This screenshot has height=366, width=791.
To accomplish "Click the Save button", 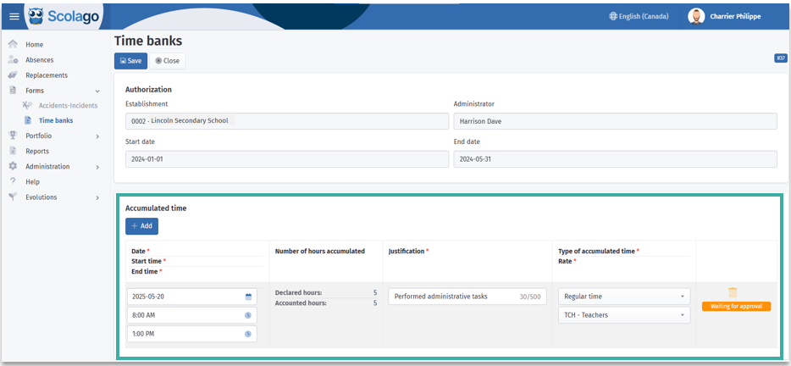I will [130, 61].
